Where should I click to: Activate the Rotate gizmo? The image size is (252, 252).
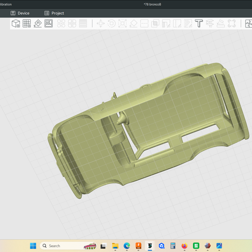(111, 23)
